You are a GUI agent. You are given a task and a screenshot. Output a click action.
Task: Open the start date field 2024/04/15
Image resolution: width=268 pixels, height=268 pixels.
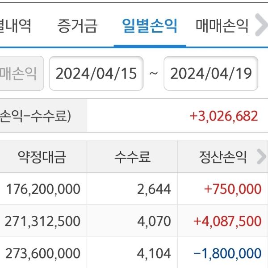[x=96, y=73]
